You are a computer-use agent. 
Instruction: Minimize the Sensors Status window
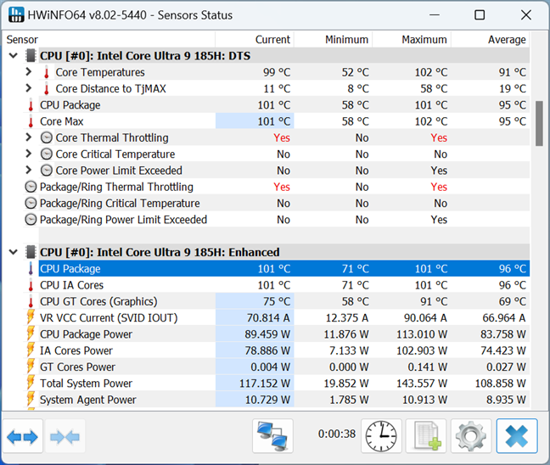(x=435, y=14)
